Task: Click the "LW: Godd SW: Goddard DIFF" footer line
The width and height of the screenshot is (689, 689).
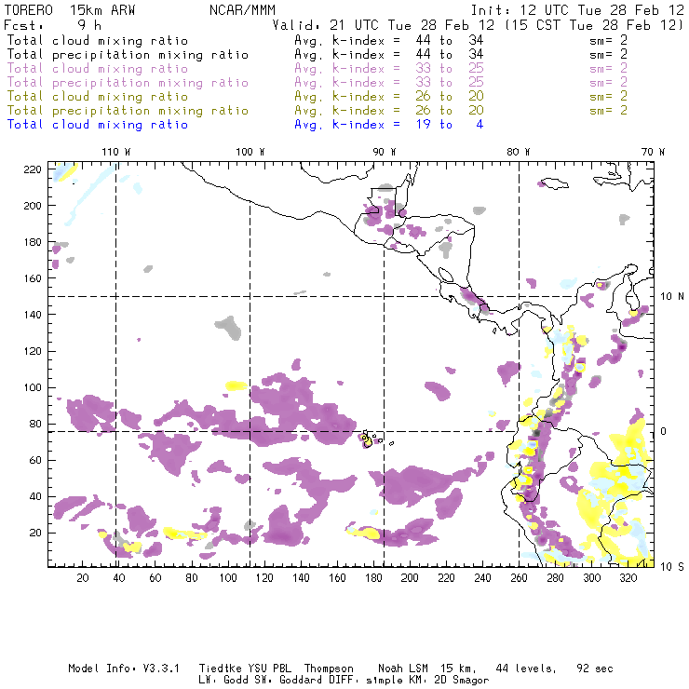Action: coord(279,681)
